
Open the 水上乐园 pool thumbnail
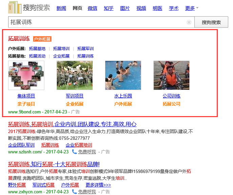click(123, 75)
